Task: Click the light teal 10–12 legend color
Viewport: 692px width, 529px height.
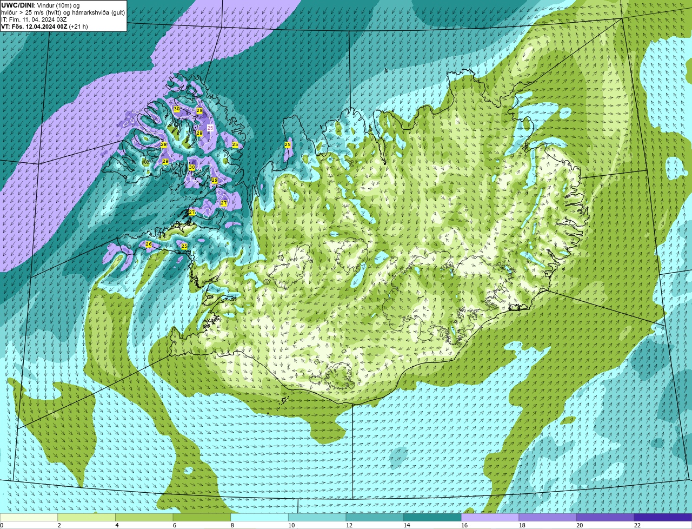Action: pos(317,517)
